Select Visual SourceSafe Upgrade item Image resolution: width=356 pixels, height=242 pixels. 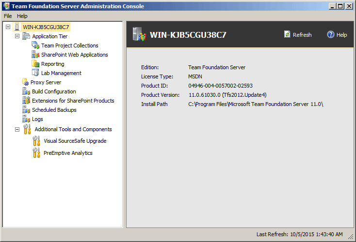[x=75, y=141]
